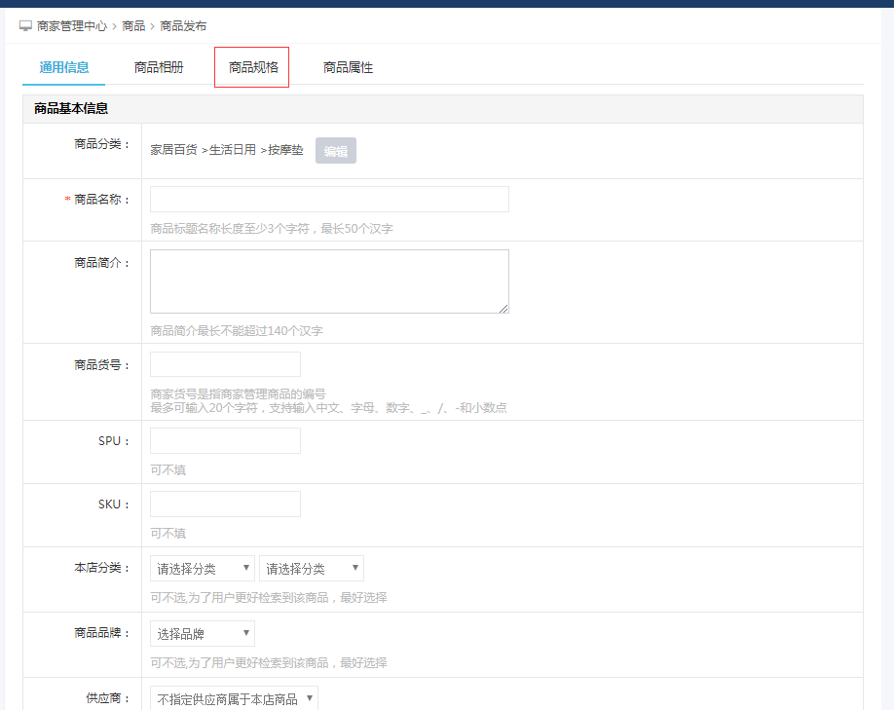Click inside the 商品简介 text area
The width and height of the screenshot is (894, 710).
[329, 281]
